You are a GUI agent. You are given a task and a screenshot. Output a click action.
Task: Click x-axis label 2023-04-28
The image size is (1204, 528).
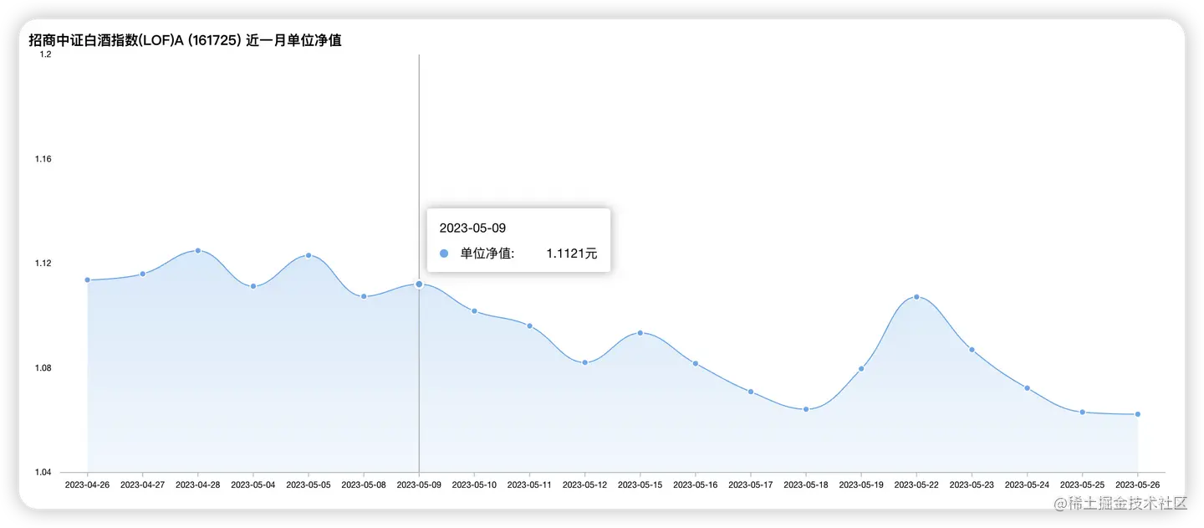198,484
